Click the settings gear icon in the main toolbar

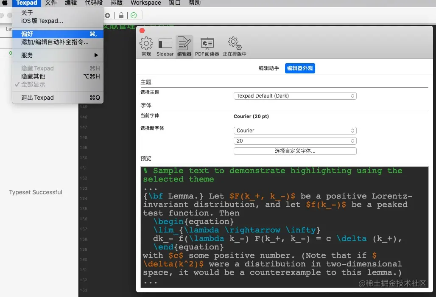pos(108,15)
